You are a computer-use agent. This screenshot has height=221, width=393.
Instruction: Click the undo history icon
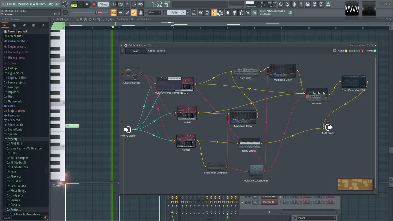tap(281, 4)
